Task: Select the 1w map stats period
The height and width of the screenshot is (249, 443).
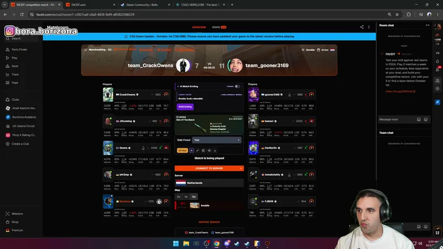Action: click(186, 197)
